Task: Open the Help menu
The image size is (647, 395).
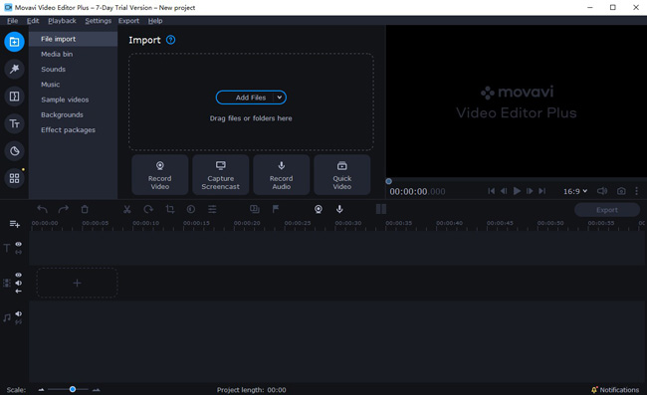Action: (x=155, y=21)
